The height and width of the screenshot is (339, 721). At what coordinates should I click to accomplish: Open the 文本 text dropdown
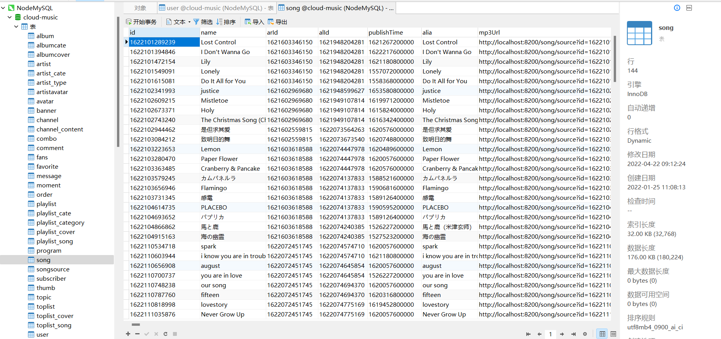coord(178,22)
